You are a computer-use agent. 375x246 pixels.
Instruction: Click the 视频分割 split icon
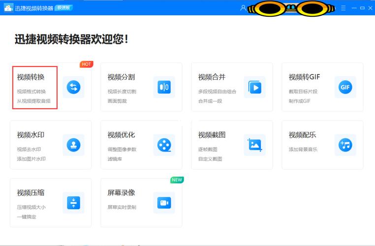[164, 87]
